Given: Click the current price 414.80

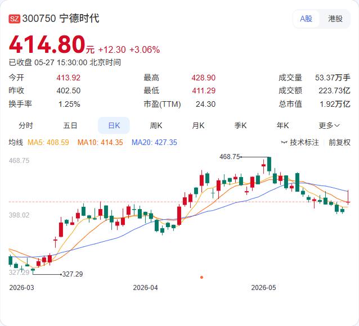Looking at the screenshot, I should (x=47, y=44).
